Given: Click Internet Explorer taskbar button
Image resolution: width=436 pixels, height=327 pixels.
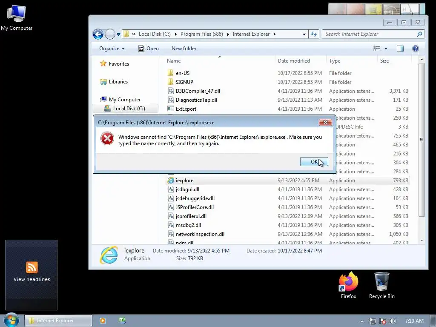Looking at the screenshot, I should [58, 321].
